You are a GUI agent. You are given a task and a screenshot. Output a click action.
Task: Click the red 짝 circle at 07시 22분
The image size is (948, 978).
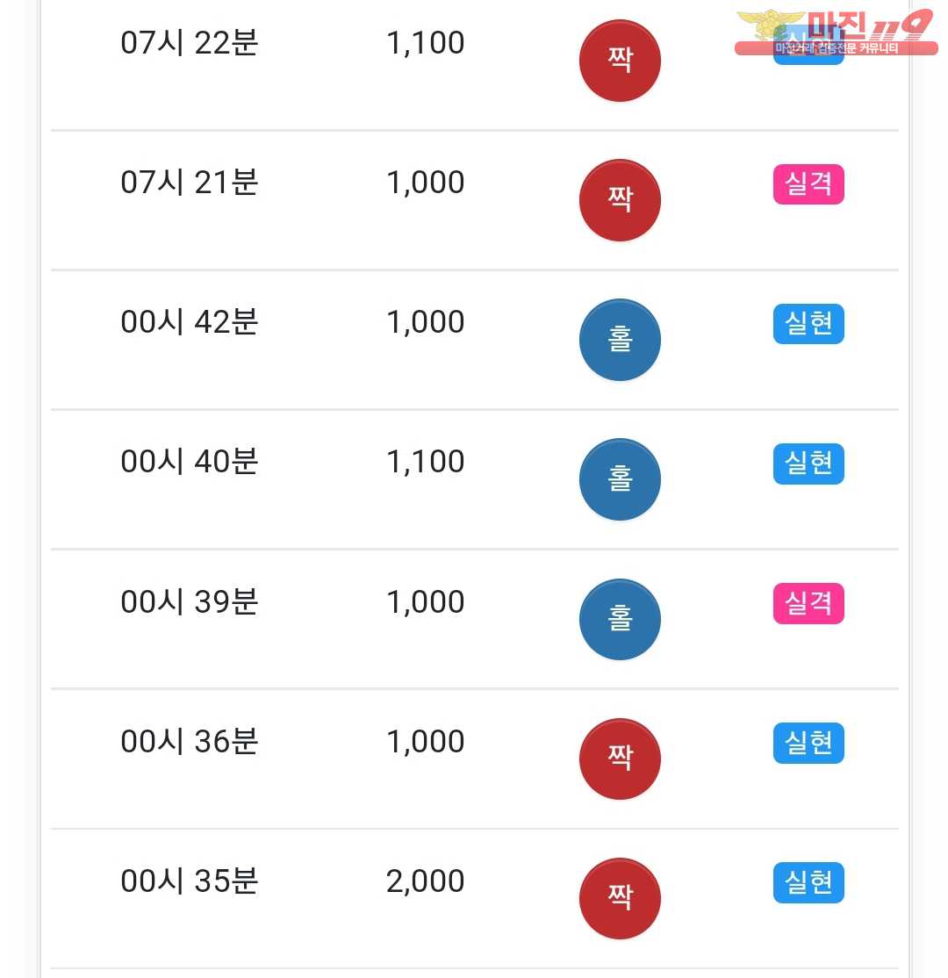(620, 61)
